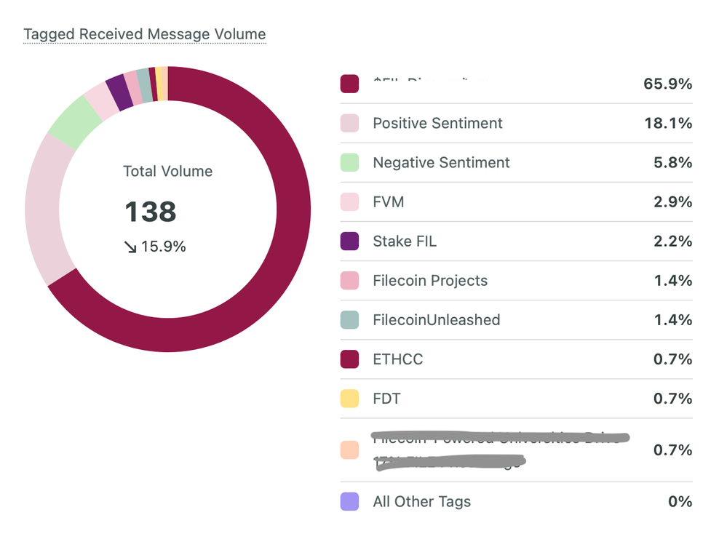This screenshot has width=727, height=539.
Task: Click the 65.9% percentage value
Action: (667, 84)
